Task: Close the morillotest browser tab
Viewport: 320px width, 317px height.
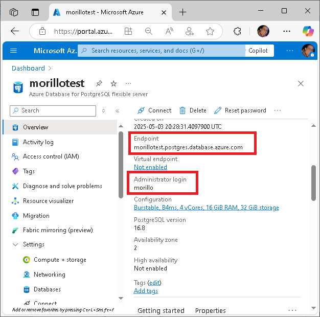Action: point(164,13)
